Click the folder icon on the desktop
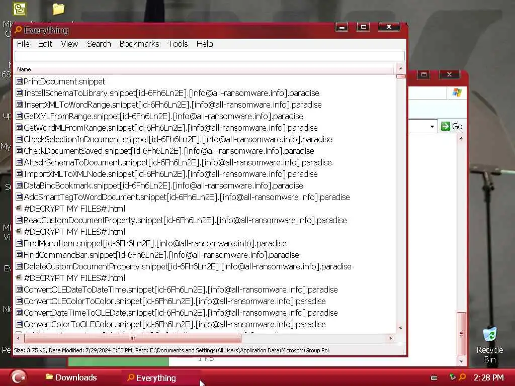The height and width of the screenshot is (386, 515). click(x=58, y=9)
